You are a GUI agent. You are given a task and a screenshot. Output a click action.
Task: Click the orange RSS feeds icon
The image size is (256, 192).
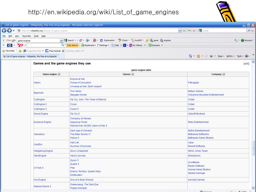[x=198, y=56]
